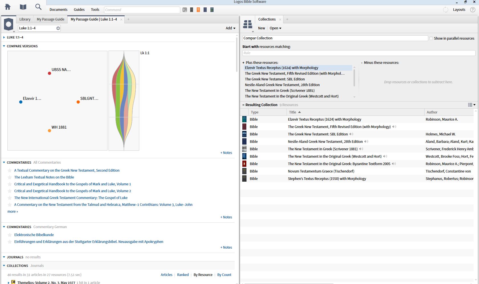
Task: Click cover thumbnail of Elzevir Textus Receptus row
Action: [x=244, y=119]
